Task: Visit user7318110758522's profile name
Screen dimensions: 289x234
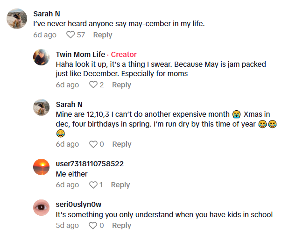Action: [90, 164]
